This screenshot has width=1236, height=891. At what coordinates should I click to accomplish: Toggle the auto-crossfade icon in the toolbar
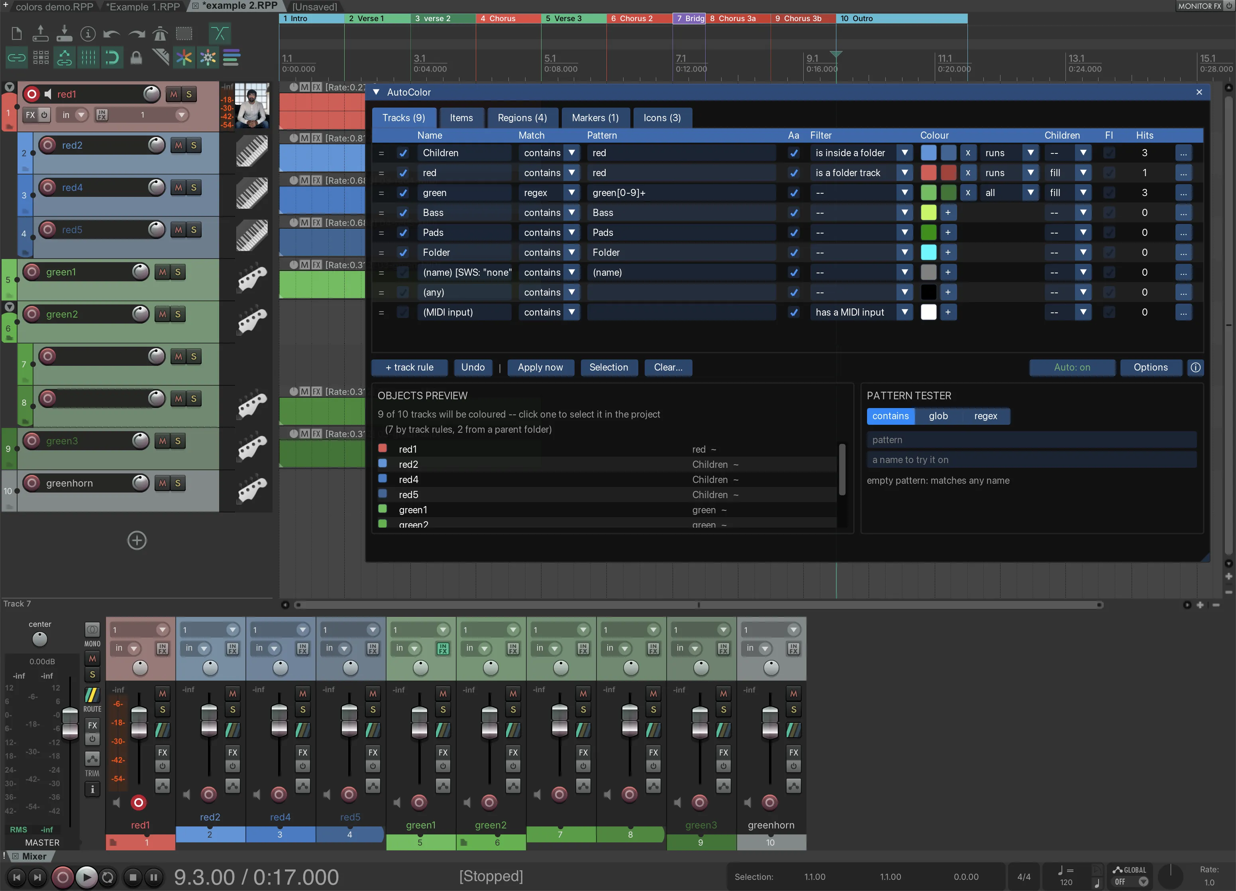tap(219, 34)
